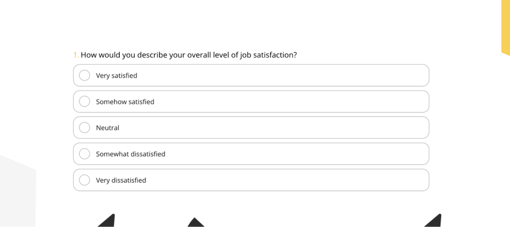Click the "Very satisfied" label text
510x227 pixels.
(116, 76)
